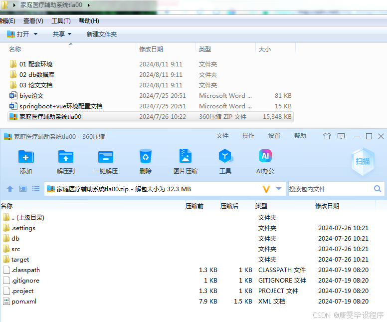The height and width of the screenshot is (322, 387).
Task: Open the 工具(T) menu in Explorer
Action: pyautogui.click(x=61, y=21)
